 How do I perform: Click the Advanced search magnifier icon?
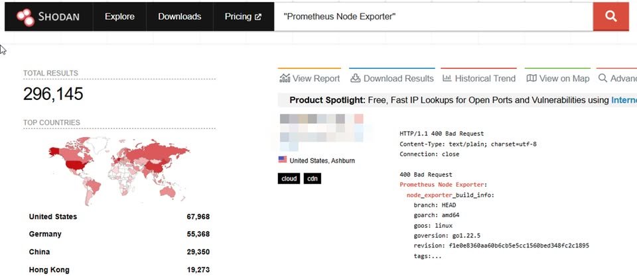603,78
